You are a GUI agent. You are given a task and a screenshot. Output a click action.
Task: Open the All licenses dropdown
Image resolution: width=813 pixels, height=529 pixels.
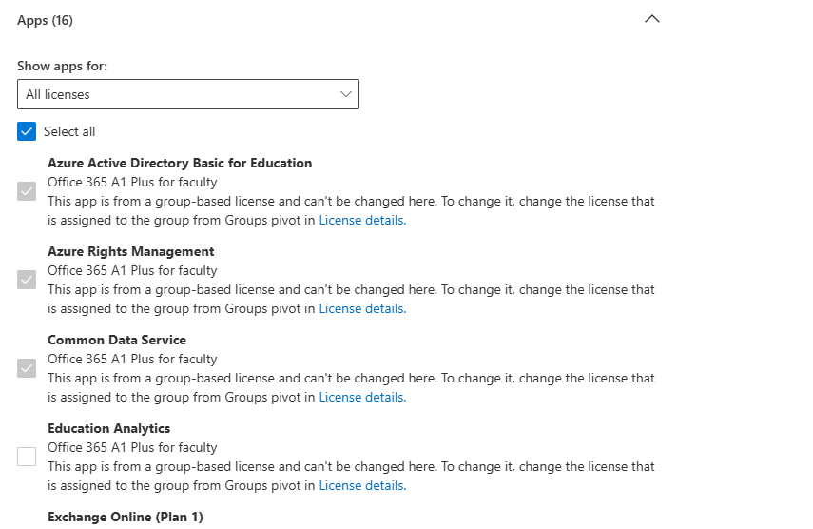(x=188, y=94)
